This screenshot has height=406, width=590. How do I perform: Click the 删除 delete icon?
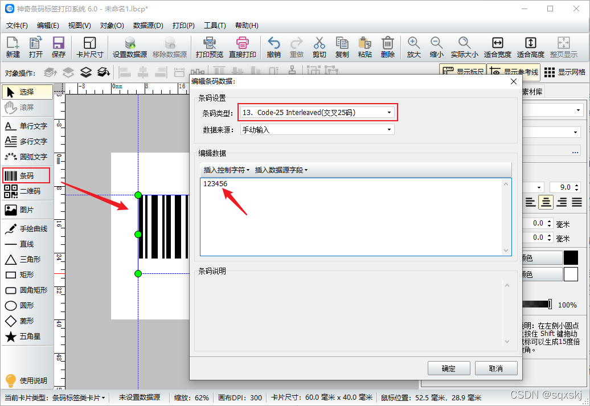(388, 47)
